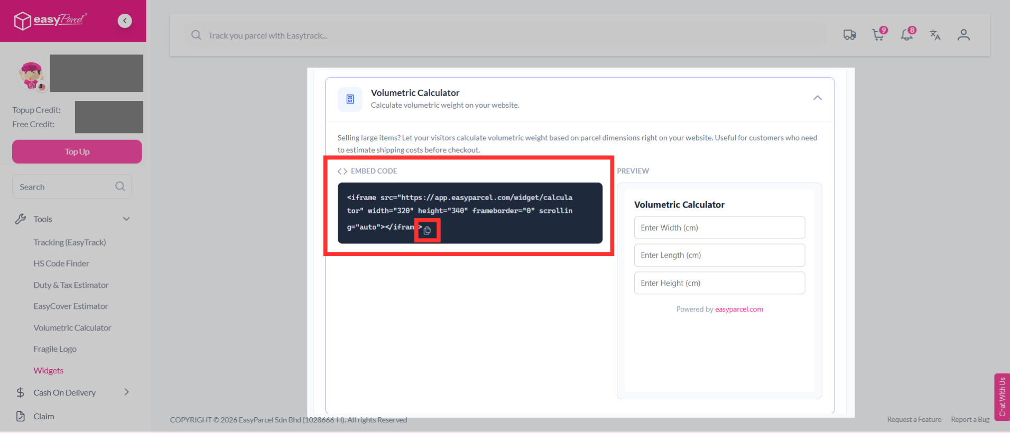Collapse sidebar with the arrow button
1010x433 pixels.
click(x=125, y=21)
